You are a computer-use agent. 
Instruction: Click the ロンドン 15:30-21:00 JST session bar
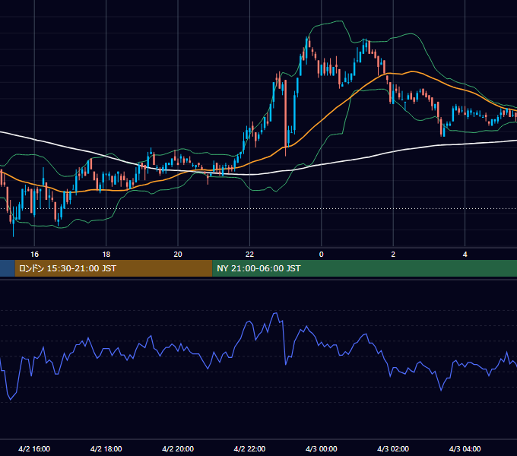coord(114,268)
